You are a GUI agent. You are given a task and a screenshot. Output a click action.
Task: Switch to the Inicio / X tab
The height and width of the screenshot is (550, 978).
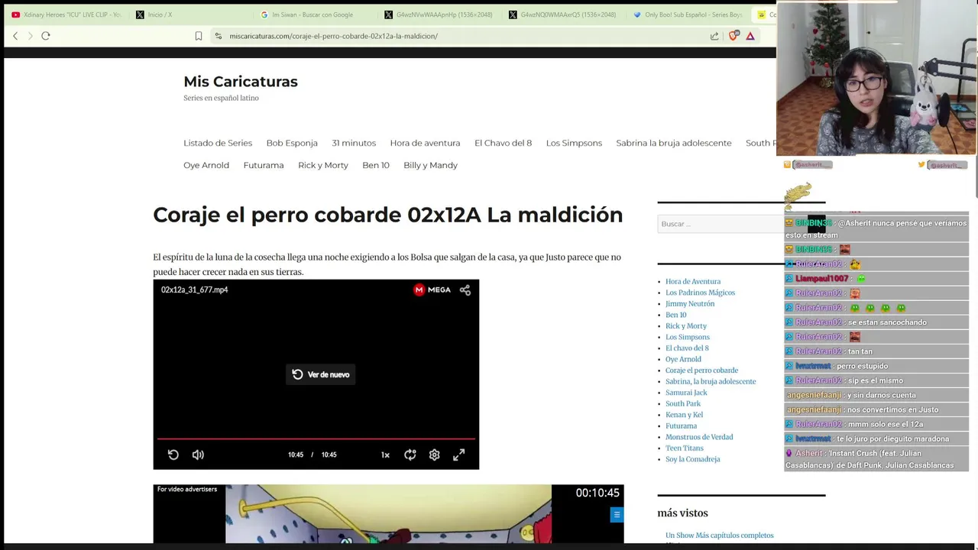tap(154, 15)
